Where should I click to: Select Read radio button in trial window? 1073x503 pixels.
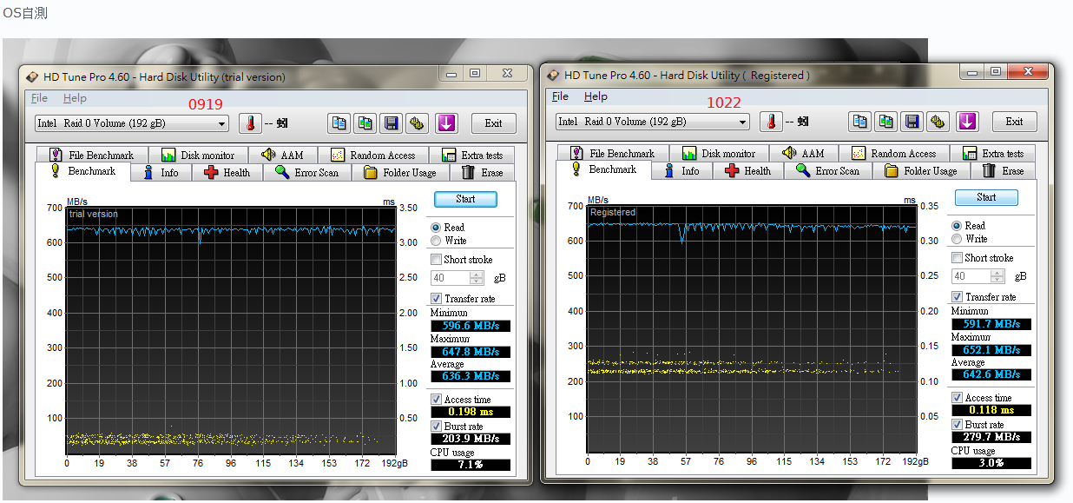(436, 228)
